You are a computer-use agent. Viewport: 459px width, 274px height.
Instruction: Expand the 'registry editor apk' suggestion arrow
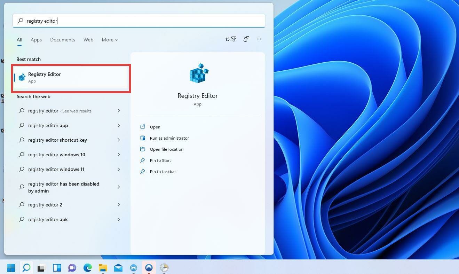(x=119, y=219)
